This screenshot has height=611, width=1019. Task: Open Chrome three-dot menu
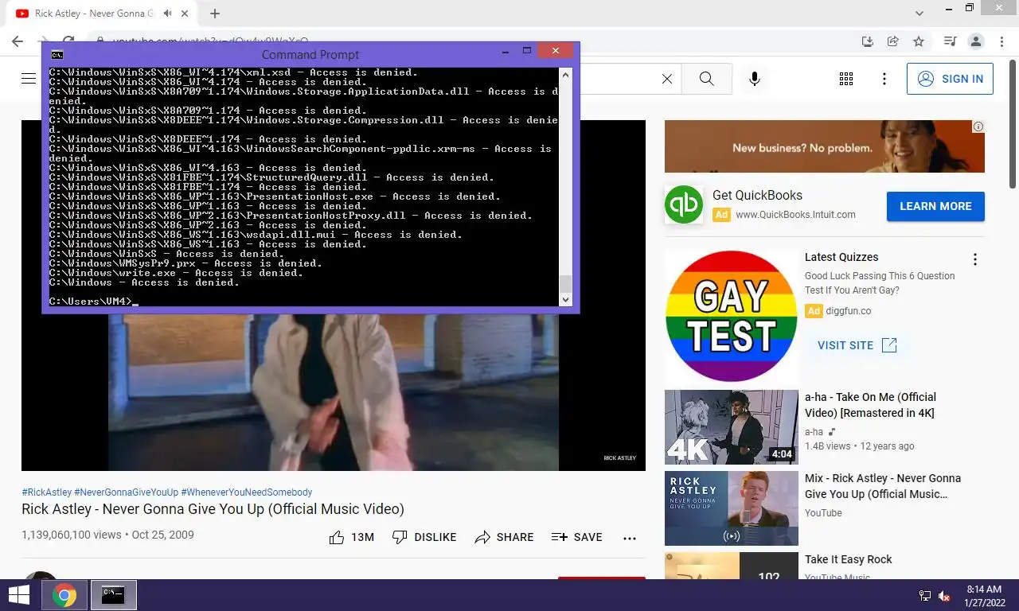[x=1001, y=41]
